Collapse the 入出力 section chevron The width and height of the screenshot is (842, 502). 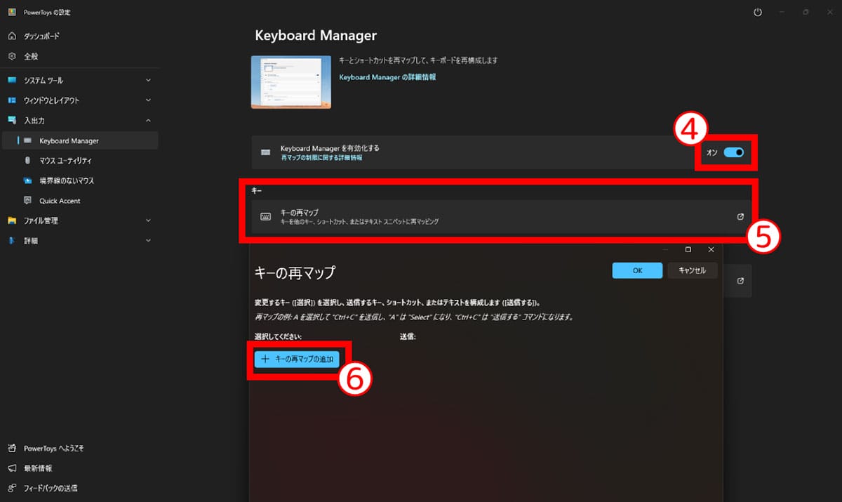(148, 121)
